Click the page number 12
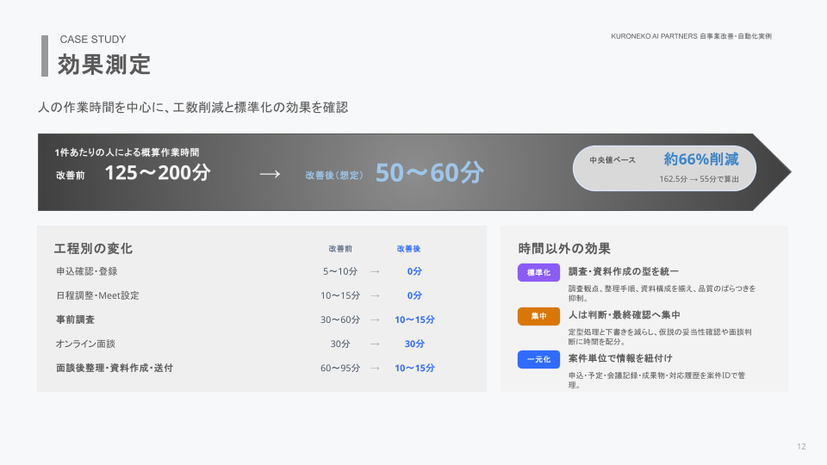The image size is (827, 465). click(x=801, y=447)
